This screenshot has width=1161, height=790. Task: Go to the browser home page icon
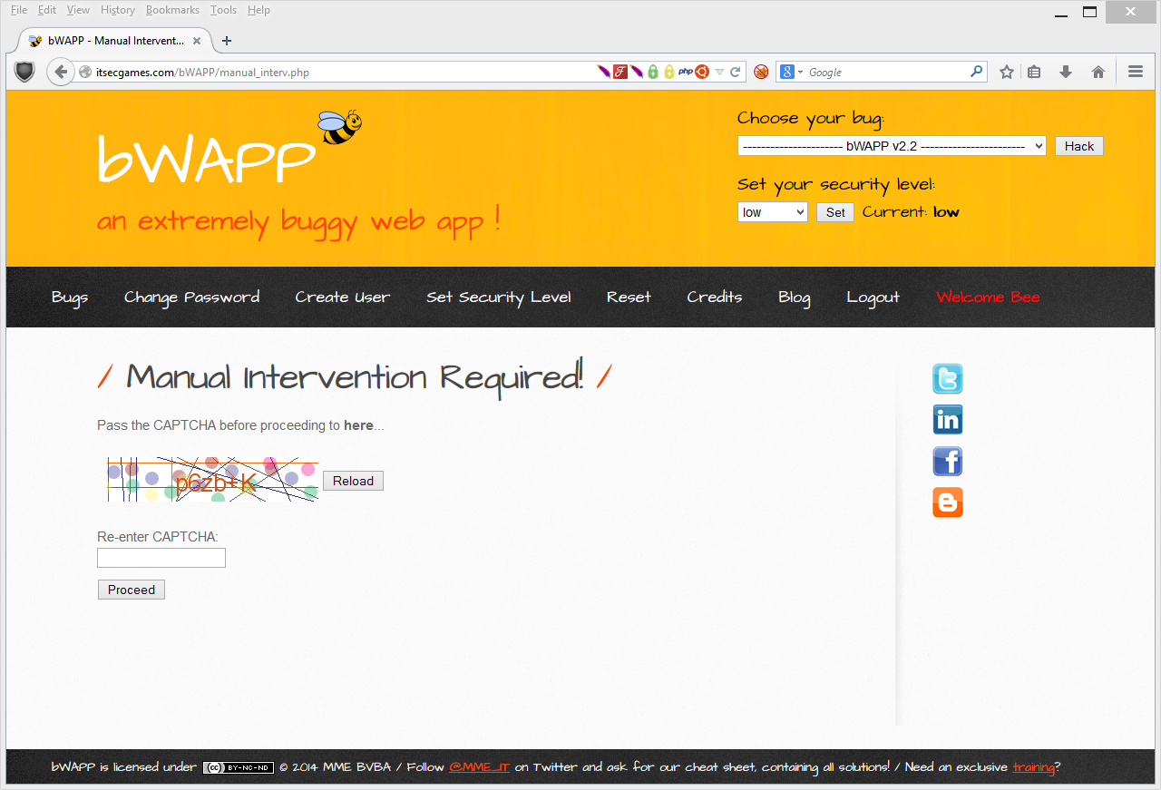(x=1098, y=73)
